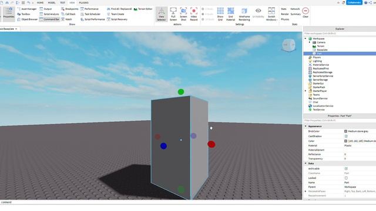The width and height of the screenshot is (376, 211).
Task: Switch to Full Screen view
Action: point(173,14)
